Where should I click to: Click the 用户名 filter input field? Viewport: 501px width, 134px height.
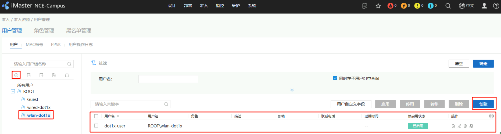pos(168,79)
